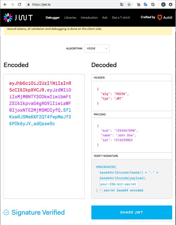Screen dimensions: 176x225
Task: Click the your-256-bit-secret input field
Action: pyautogui.click(x=118, y=184)
